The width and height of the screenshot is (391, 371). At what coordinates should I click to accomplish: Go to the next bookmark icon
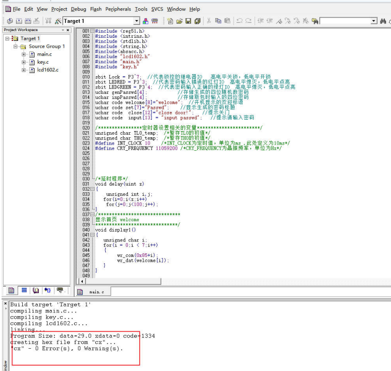(x=288, y=21)
